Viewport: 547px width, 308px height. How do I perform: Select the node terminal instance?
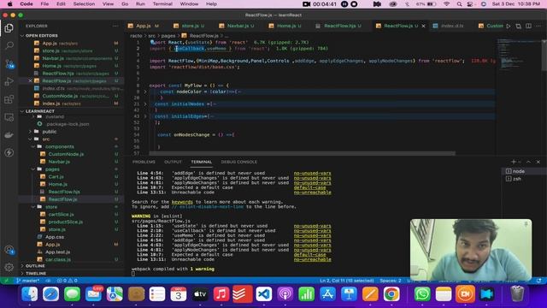point(518,171)
